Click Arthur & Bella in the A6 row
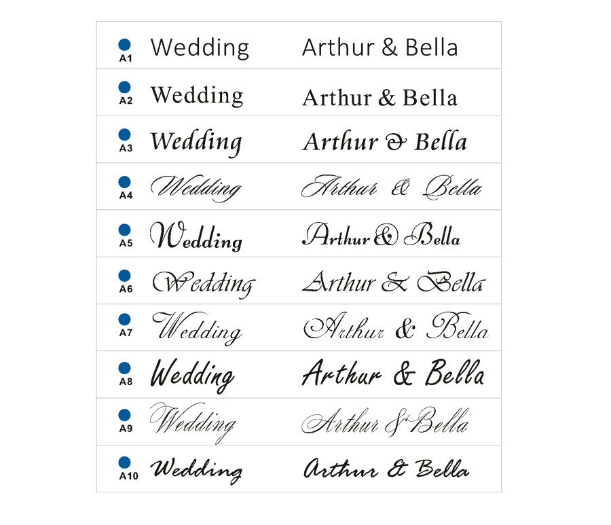The image size is (611, 525). tap(394, 282)
